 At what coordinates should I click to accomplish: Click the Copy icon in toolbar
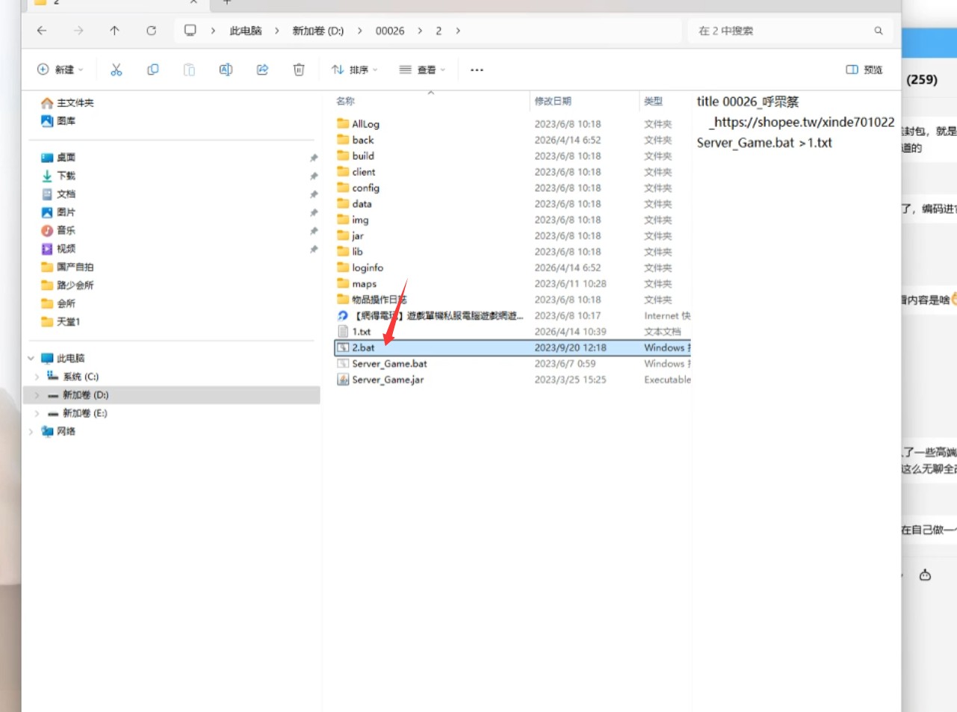click(152, 69)
